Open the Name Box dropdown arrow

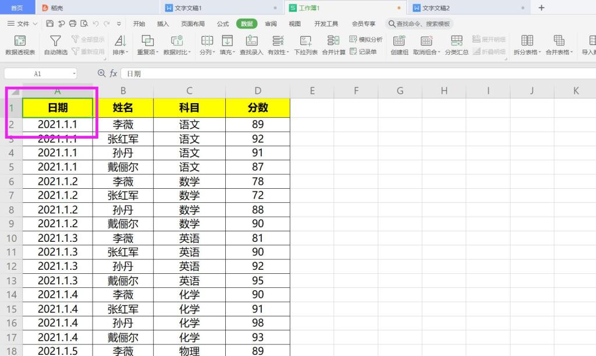[x=74, y=74]
